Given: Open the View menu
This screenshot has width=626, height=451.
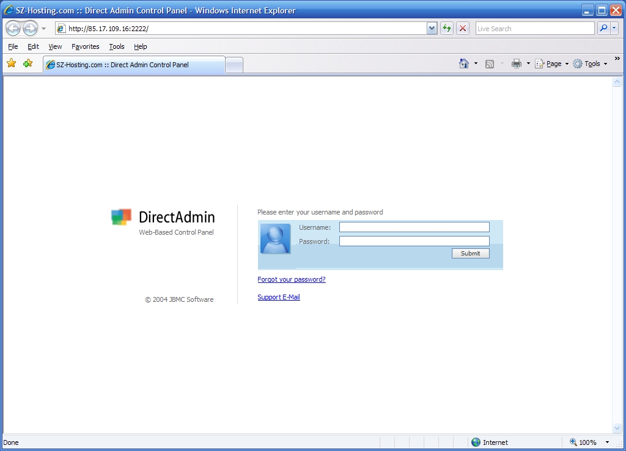Looking at the screenshot, I should (55, 46).
